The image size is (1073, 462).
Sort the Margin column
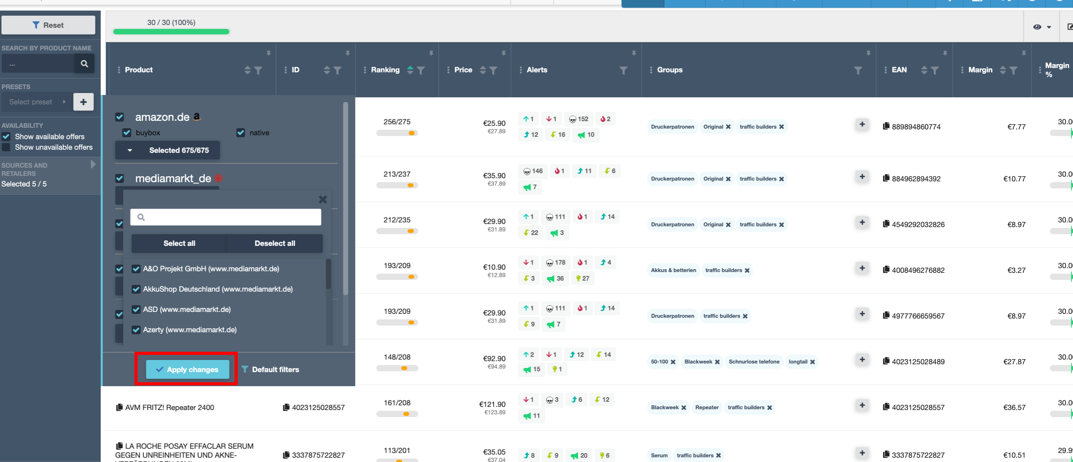point(1003,70)
